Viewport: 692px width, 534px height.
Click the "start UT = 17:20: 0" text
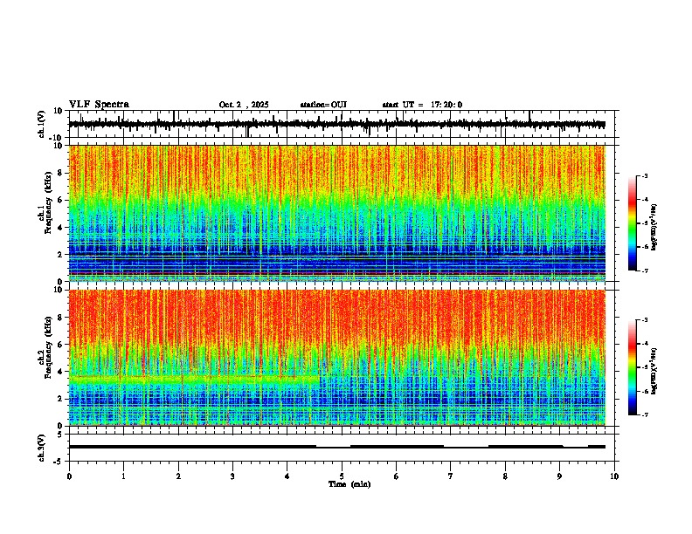click(x=422, y=105)
